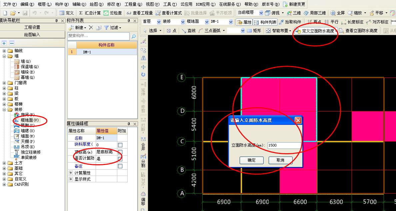Screen dimensions: 396x211
Task: Expand the 显示样式 property group
Action: click(71, 179)
